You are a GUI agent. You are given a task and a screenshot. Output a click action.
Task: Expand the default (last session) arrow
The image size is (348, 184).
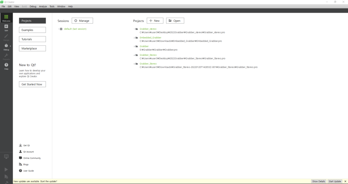click(x=61, y=29)
